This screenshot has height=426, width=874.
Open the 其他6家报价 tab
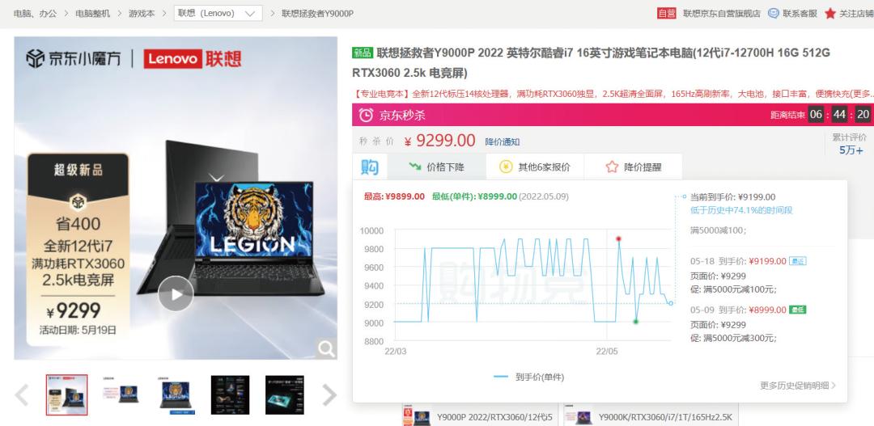pos(535,167)
